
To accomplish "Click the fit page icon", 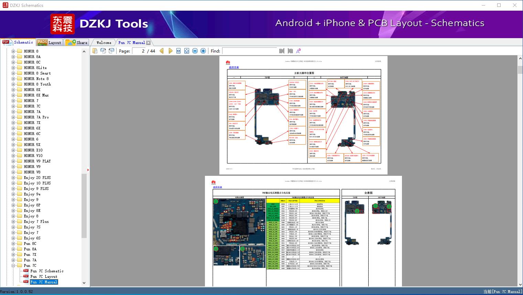I will (187, 51).
